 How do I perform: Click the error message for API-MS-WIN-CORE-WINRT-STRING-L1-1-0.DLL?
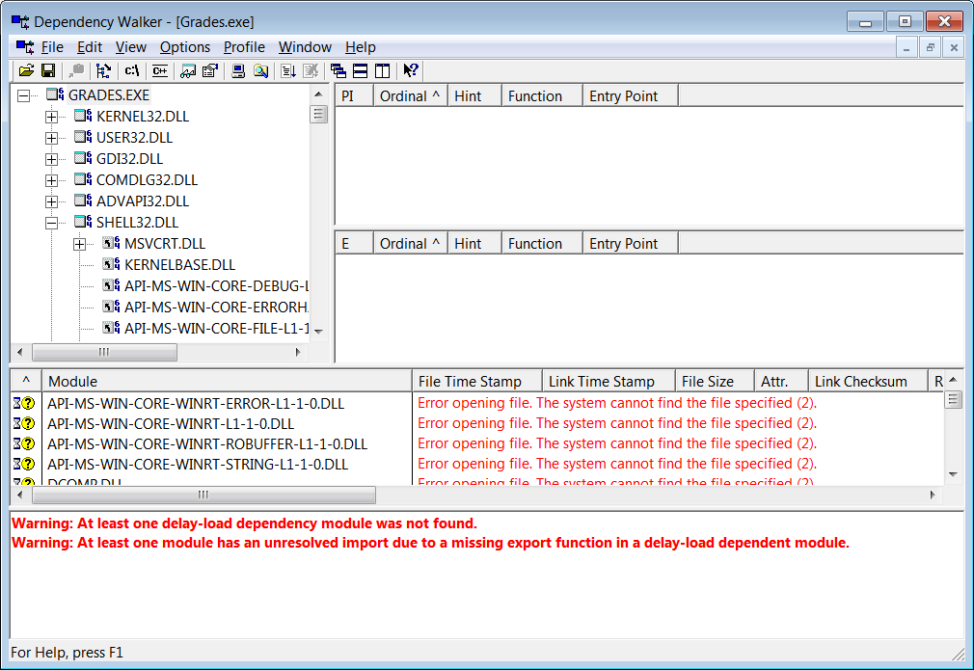(x=617, y=464)
